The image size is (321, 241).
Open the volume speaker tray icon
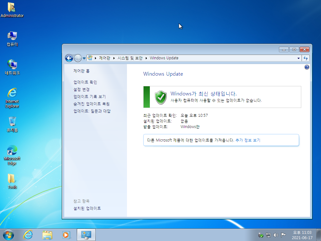pyautogui.click(x=276, y=235)
